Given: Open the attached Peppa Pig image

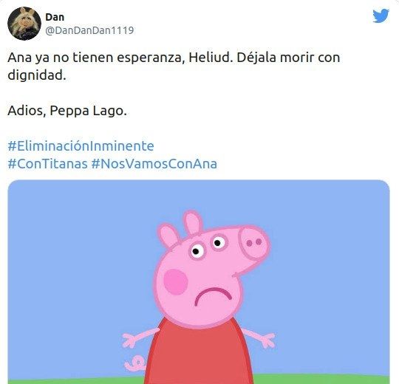Looking at the screenshot, I should [199, 282].
